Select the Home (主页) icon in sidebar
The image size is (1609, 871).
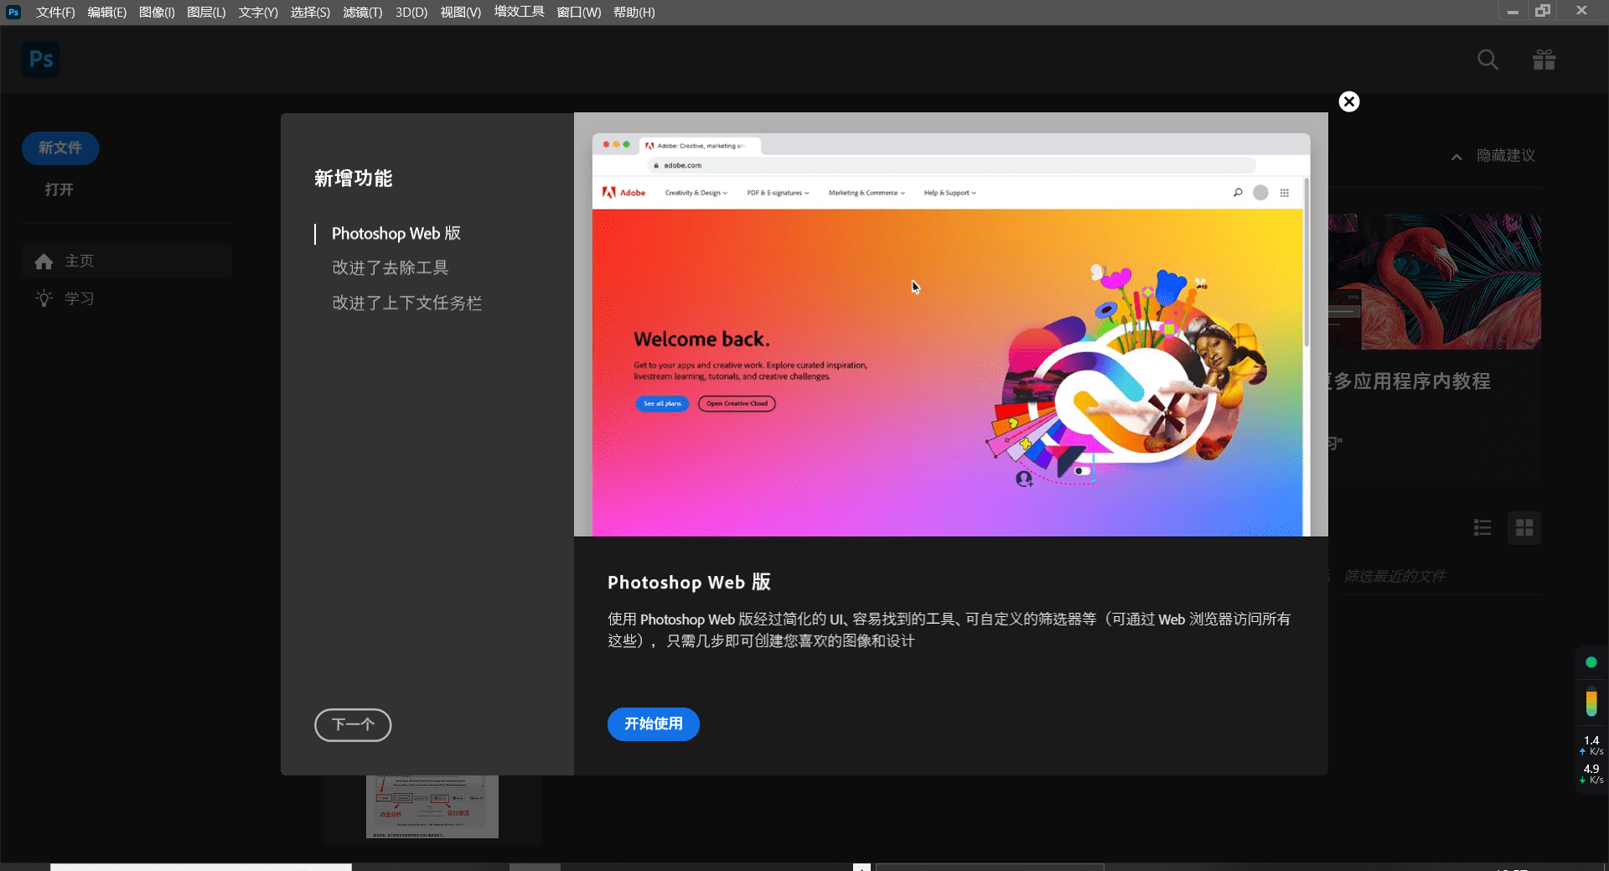click(x=44, y=261)
